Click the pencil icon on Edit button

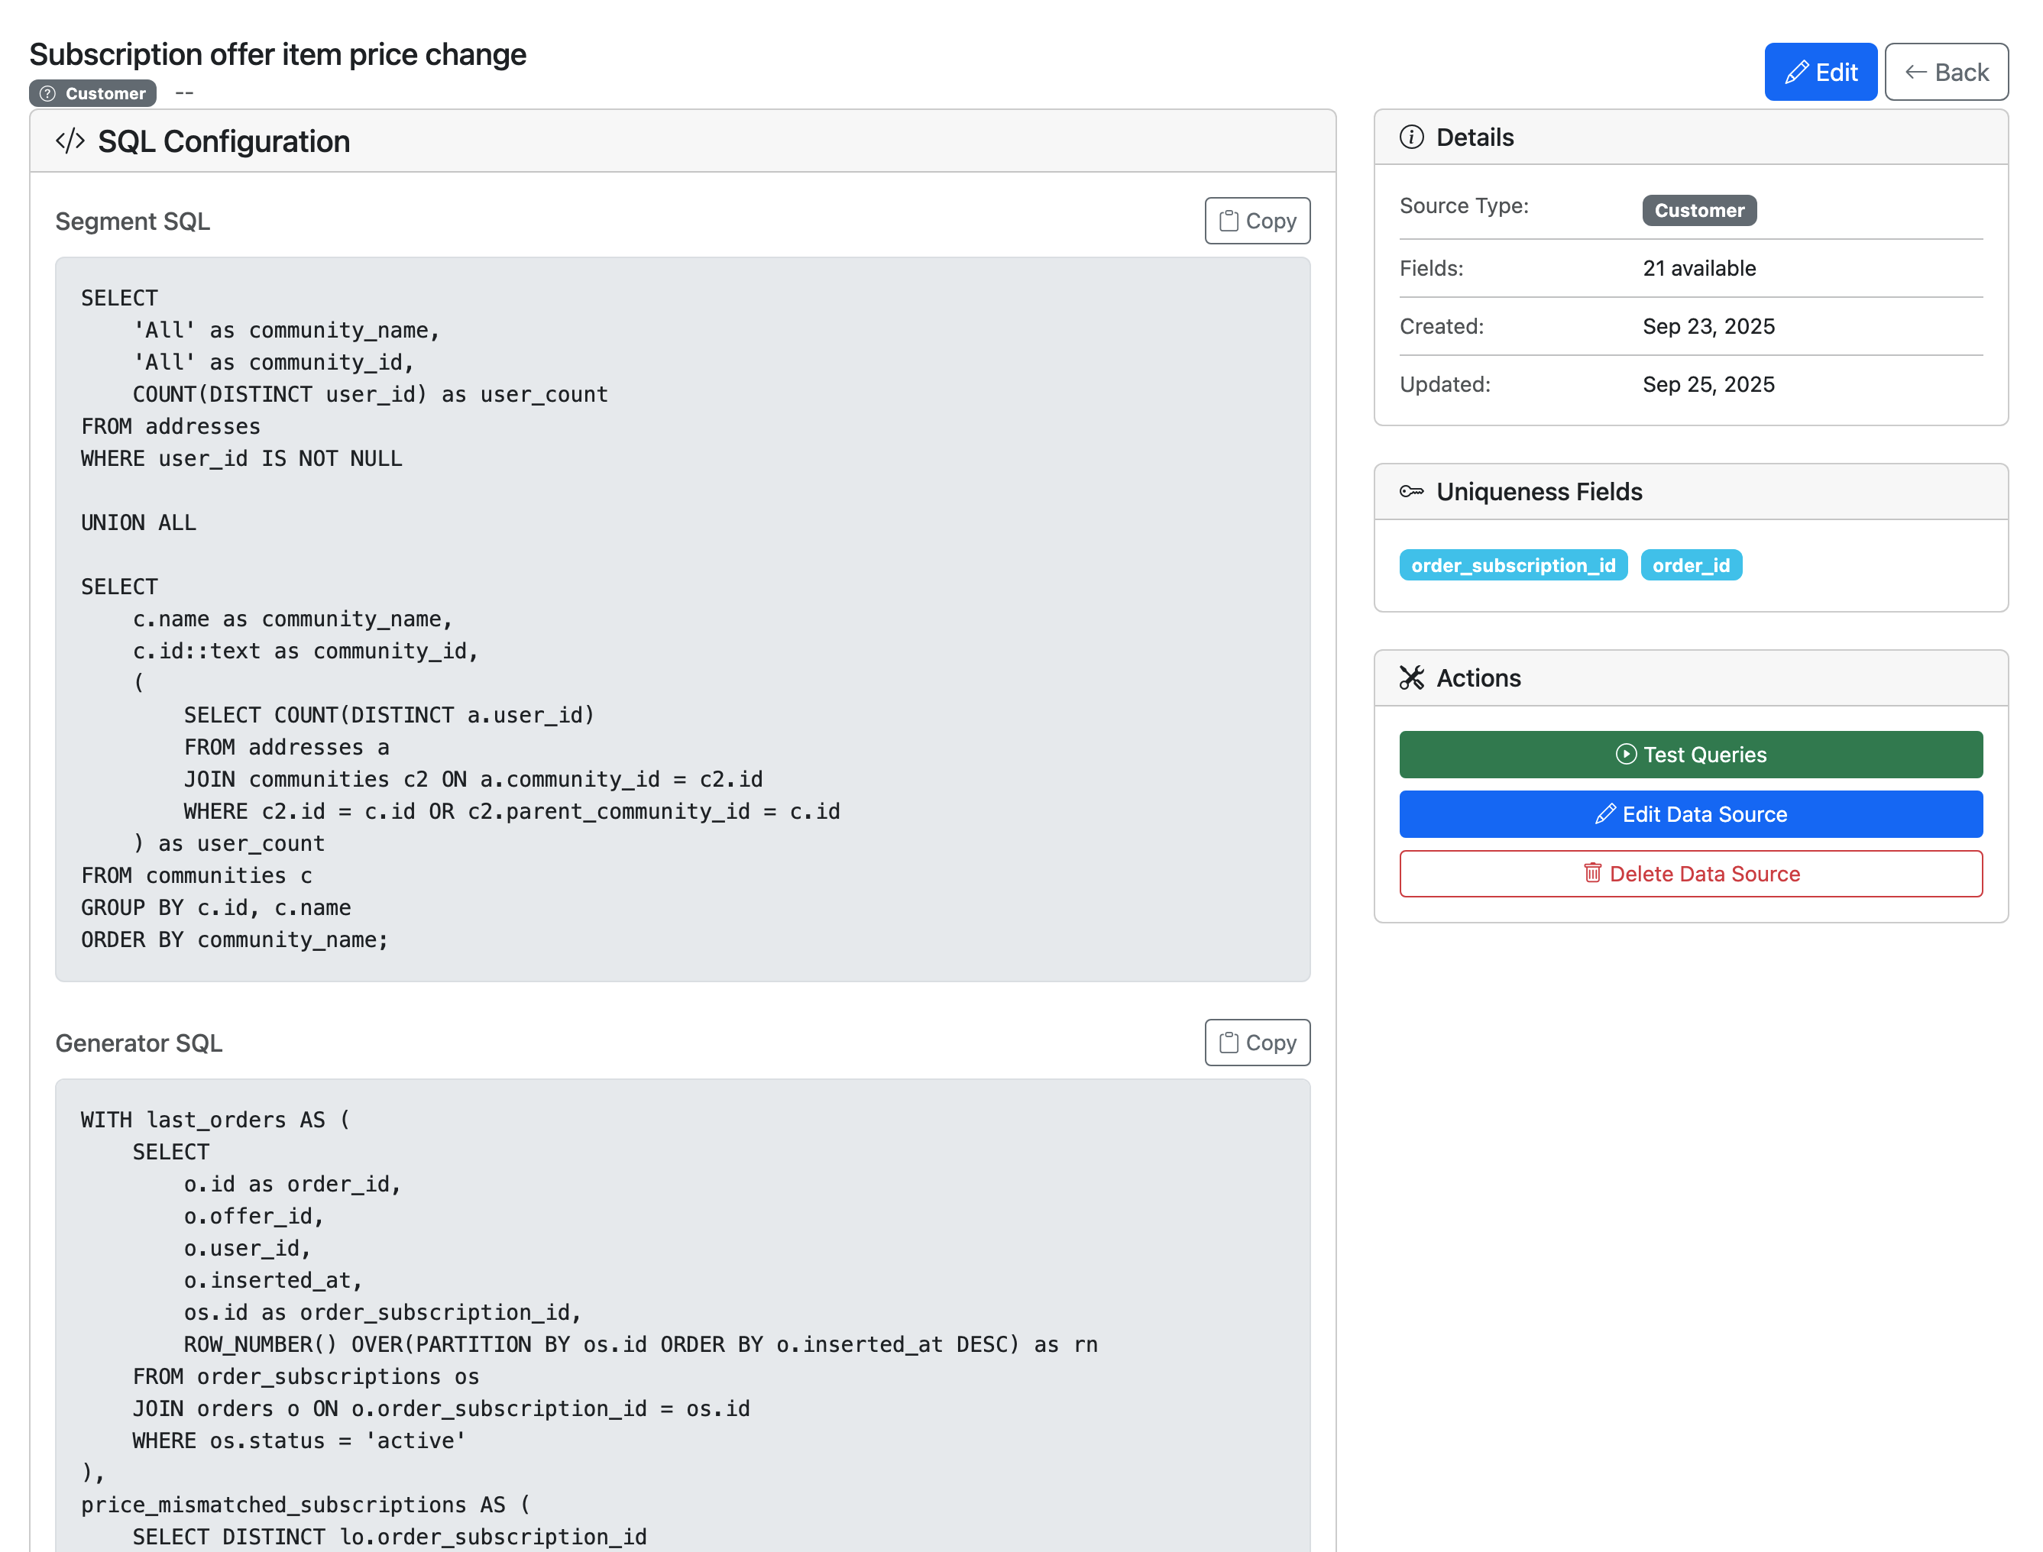pos(1796,72)
